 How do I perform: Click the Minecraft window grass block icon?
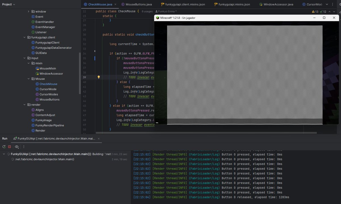[157, 18]
